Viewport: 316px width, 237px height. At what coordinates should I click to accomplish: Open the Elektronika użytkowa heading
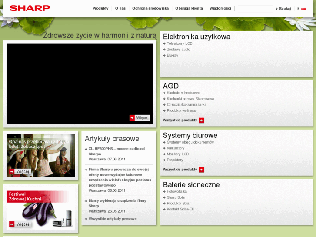196,37
